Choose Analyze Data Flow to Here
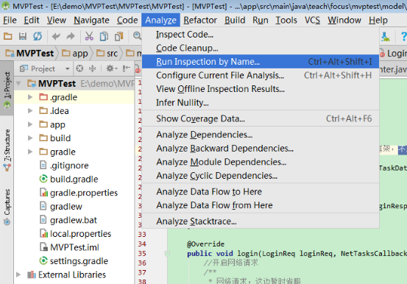The image size is (407, 284). pos(261,191)
